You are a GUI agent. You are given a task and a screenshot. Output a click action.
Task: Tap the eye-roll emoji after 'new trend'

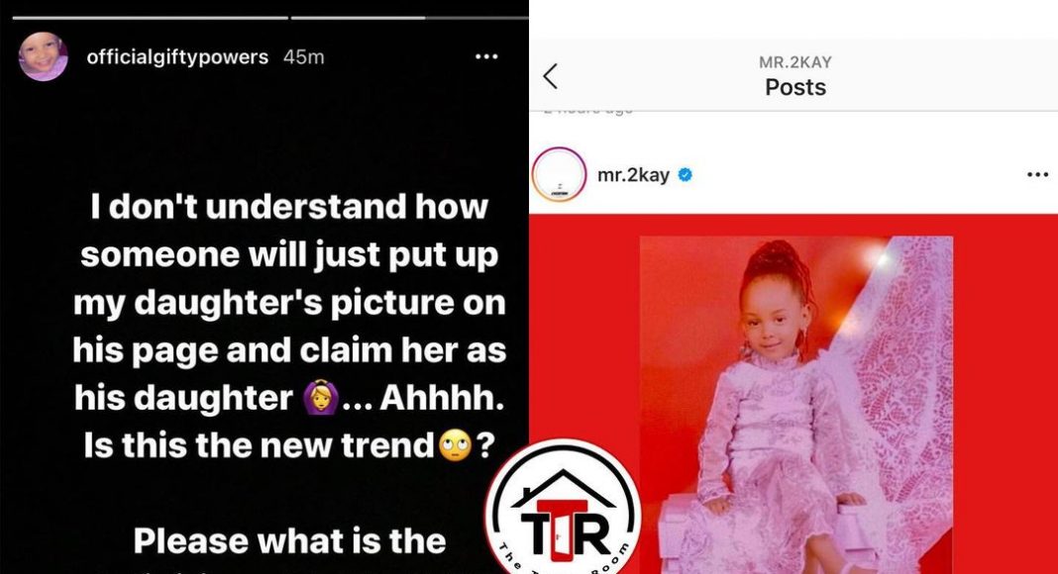coord(456,445)
